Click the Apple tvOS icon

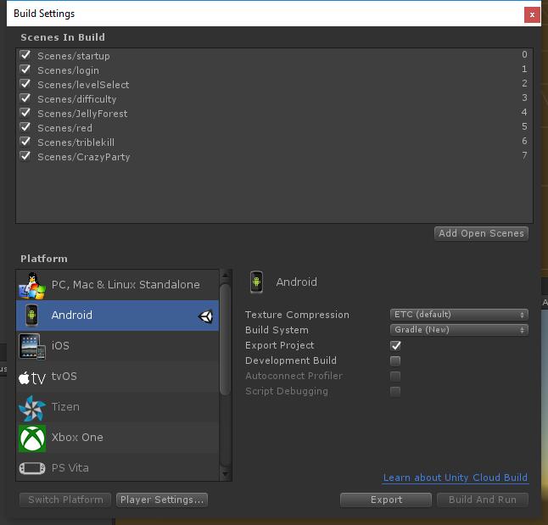click(x=32, y=377)
